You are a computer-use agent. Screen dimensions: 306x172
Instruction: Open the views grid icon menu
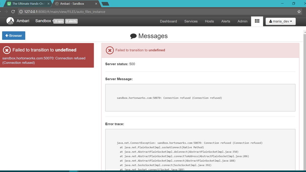257,21
